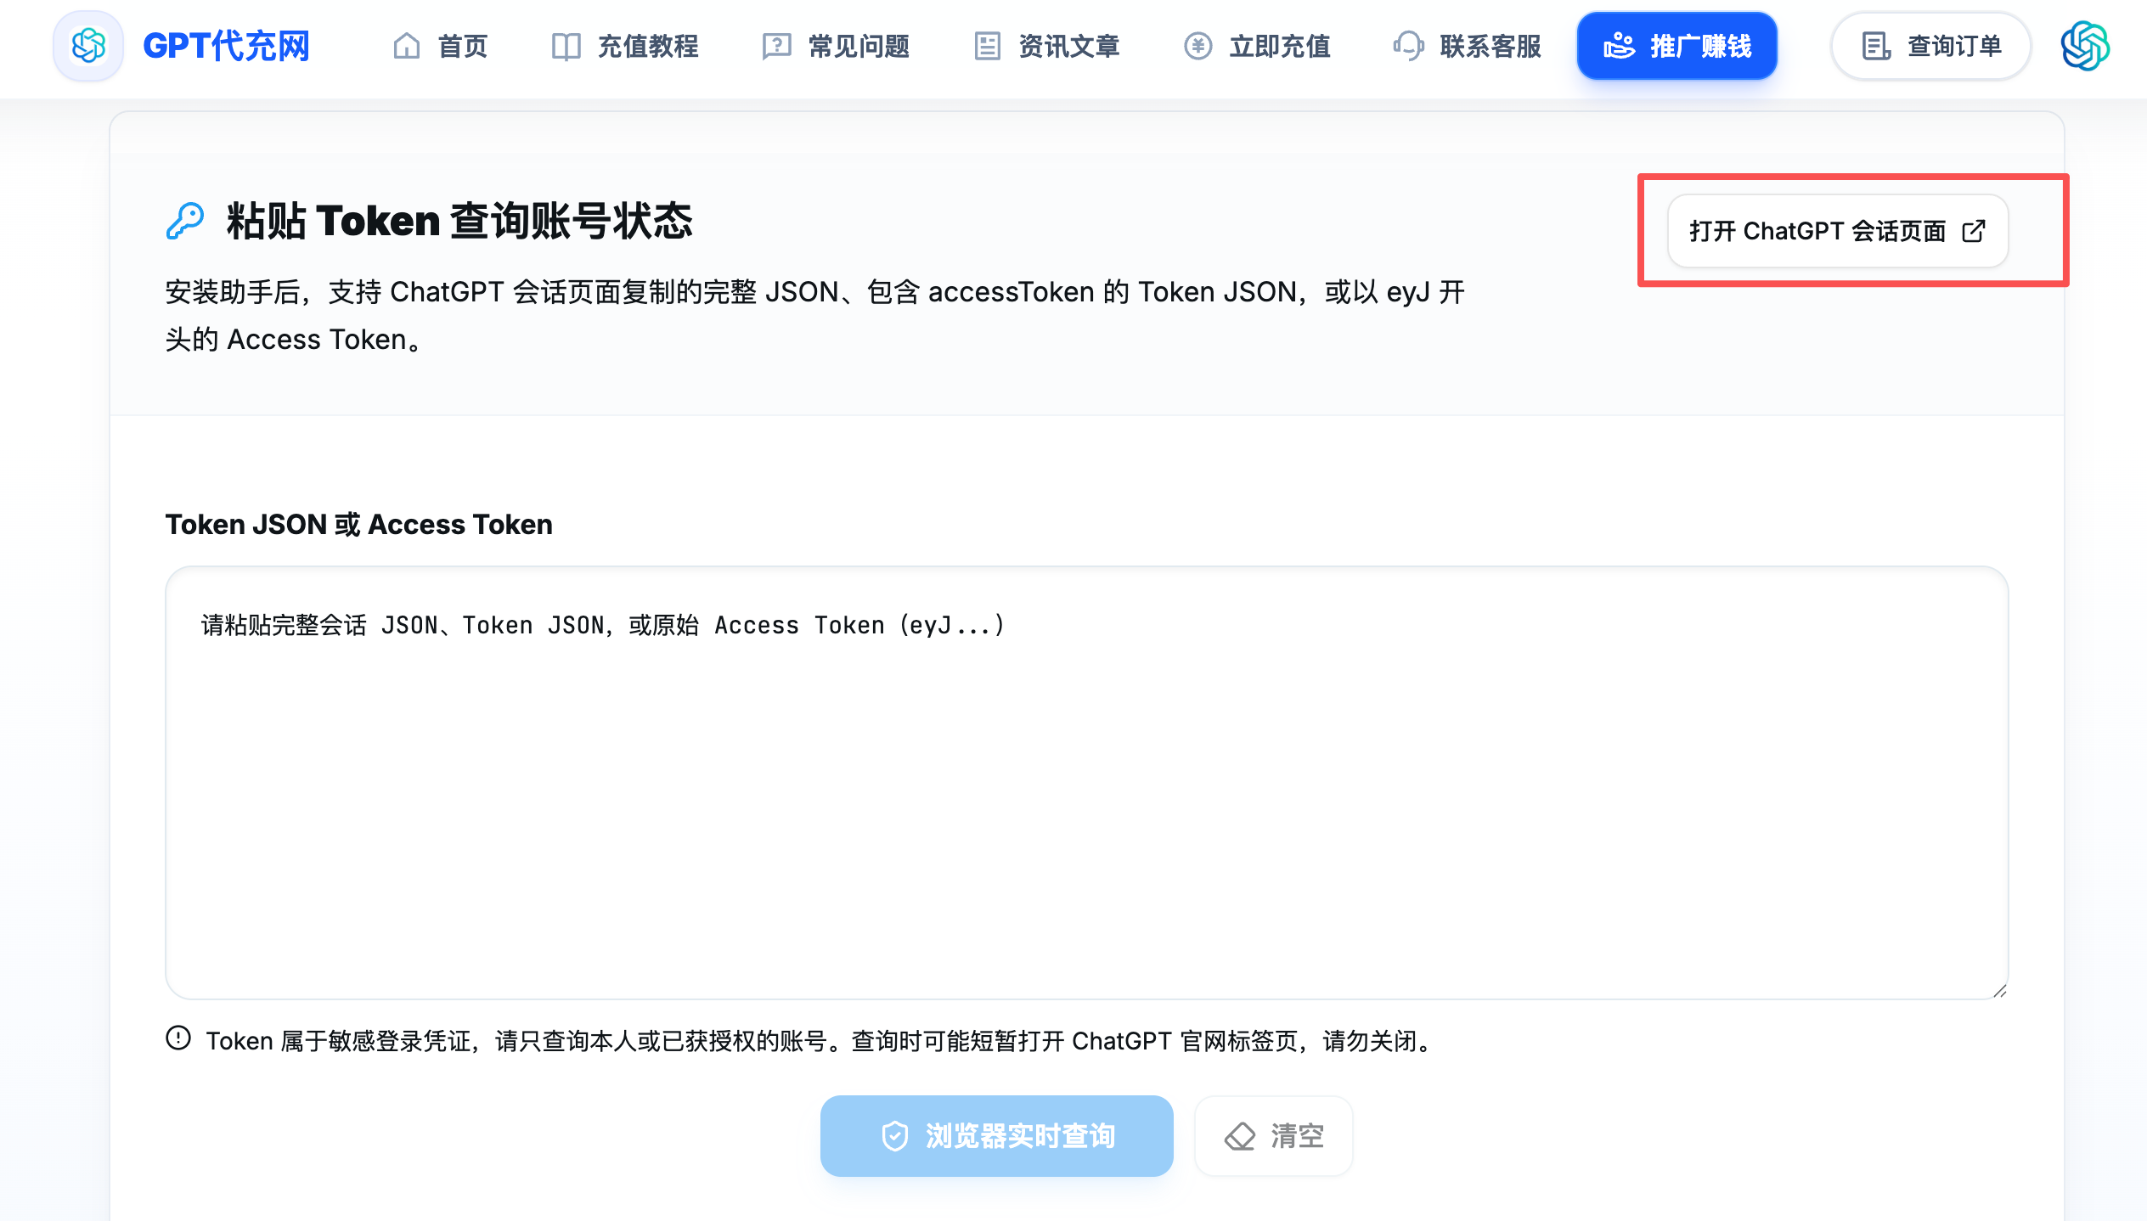2147x1221 pixels.
Task: Click the shield icon in 浏览器实时查询
Action: point(895,1136)
